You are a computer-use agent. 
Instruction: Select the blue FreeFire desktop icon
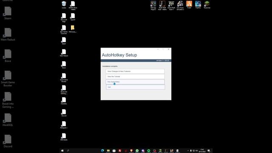pyautogui.click(x=198, y=5)
